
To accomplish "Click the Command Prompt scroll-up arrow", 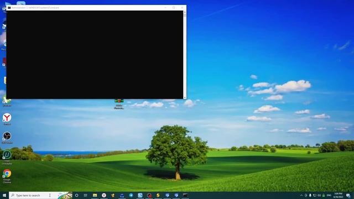I will coord(185,12).
